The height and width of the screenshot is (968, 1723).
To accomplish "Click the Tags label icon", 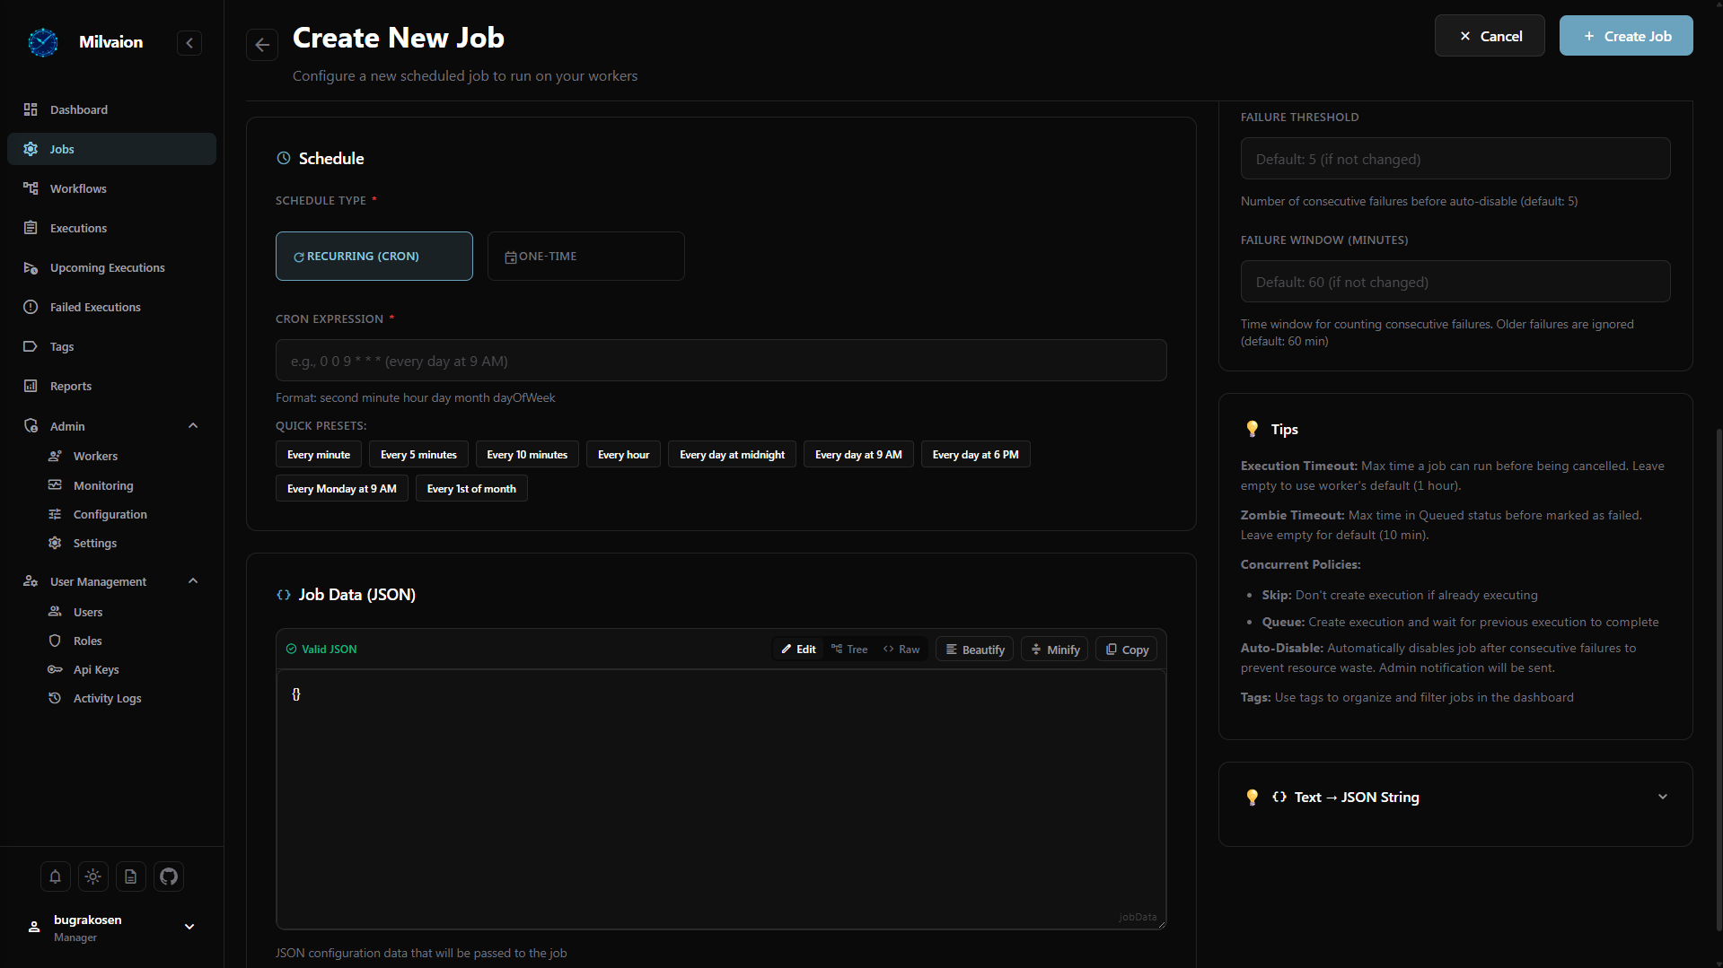I will click(31, 346).
